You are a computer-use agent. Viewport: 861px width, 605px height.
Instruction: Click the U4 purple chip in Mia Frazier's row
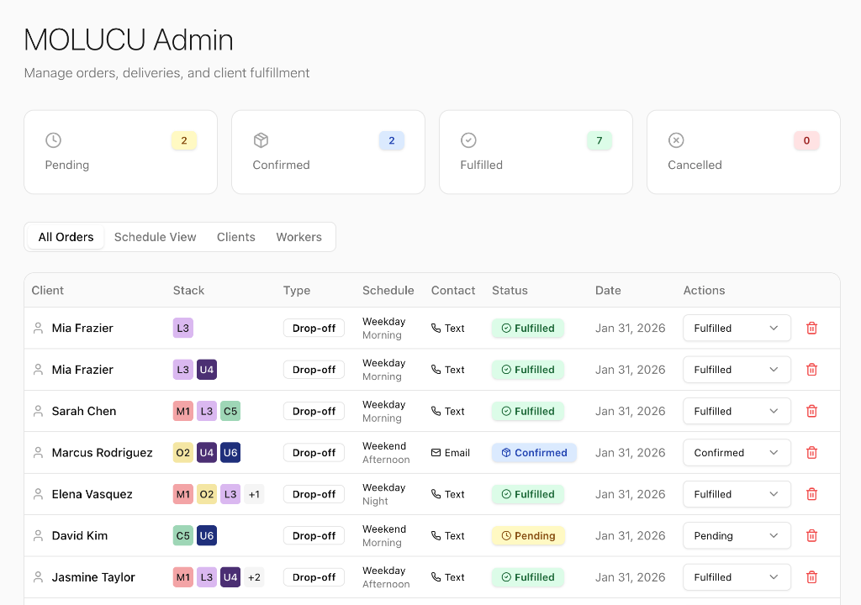pos(207,370)
